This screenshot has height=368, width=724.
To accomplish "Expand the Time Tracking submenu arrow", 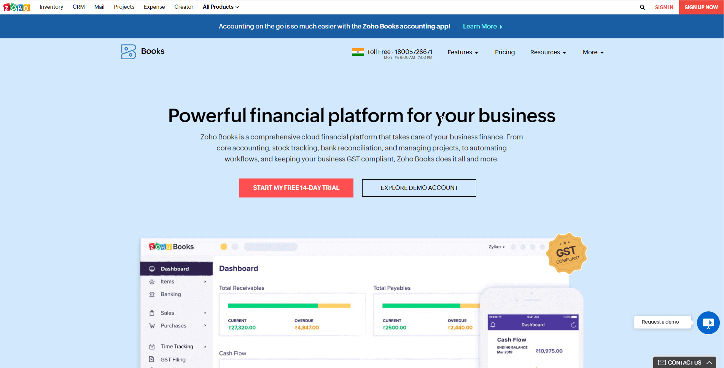I will tap(205, 346).
